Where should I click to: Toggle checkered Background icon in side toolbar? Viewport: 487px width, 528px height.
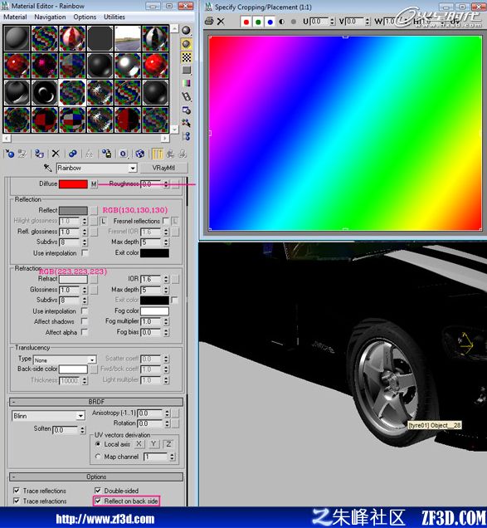tap(186, 57)
